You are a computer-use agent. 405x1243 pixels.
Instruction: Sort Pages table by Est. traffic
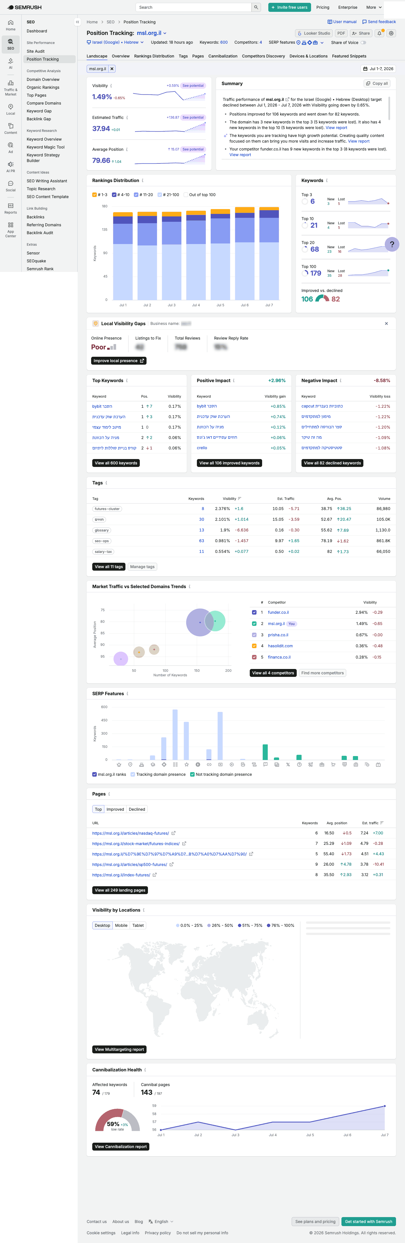373,823
